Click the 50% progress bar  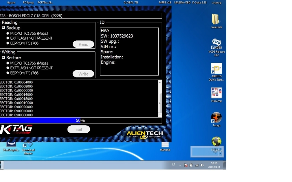tap(81, 120)
